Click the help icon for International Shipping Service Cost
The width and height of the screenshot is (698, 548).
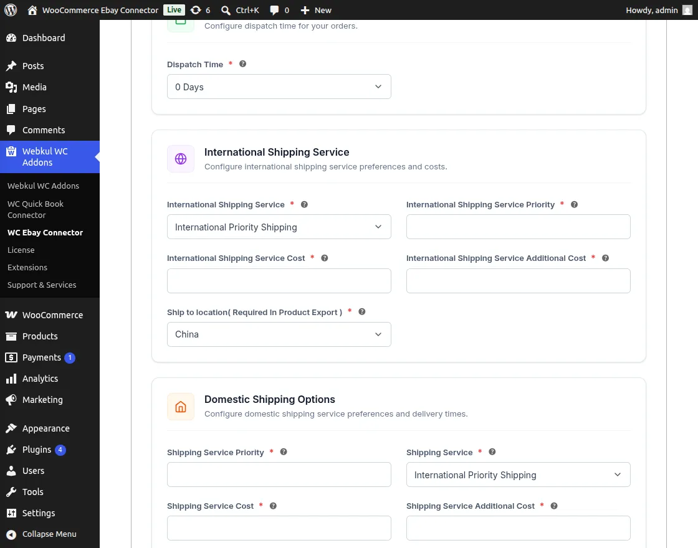(325, 258)
